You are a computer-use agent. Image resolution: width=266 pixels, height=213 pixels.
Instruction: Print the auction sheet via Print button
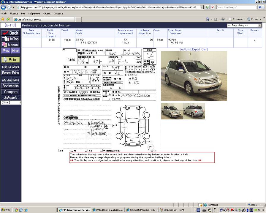11,60
